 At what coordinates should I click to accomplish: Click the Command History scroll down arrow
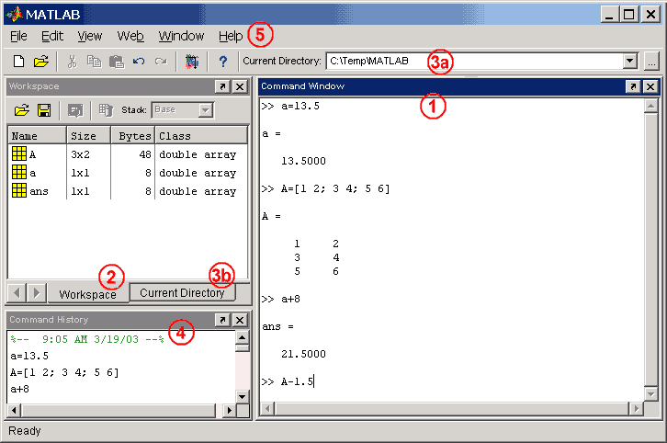242,397
